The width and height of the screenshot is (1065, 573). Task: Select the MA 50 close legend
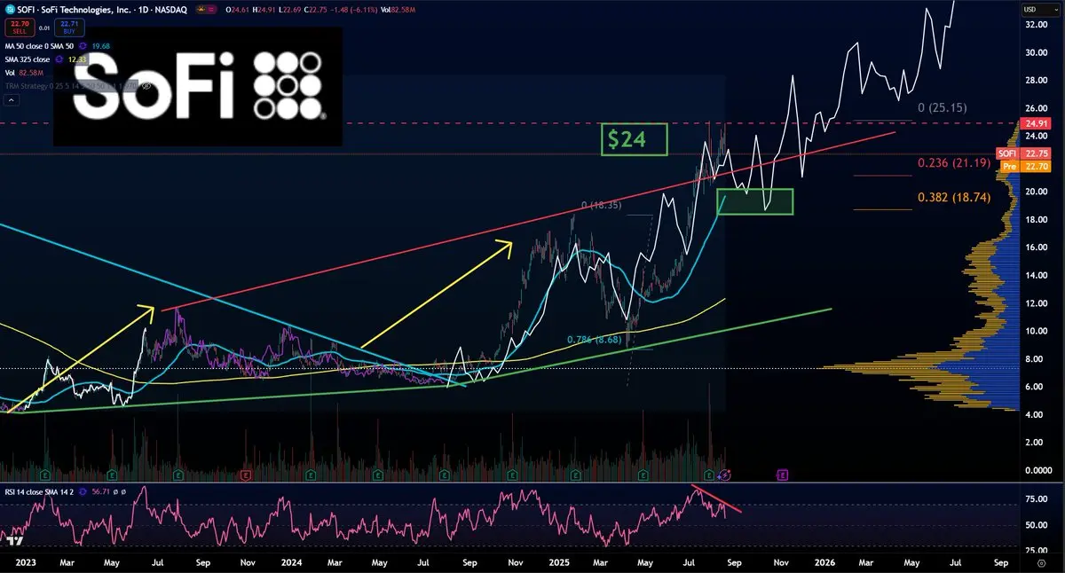(x=39, y=46)
